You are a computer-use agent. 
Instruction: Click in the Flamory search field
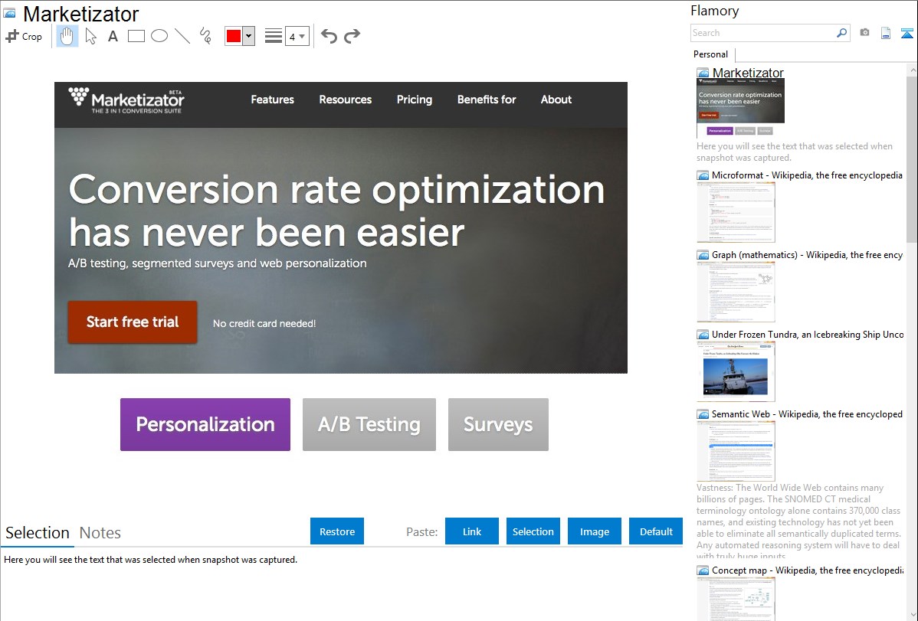coord(762,33)
